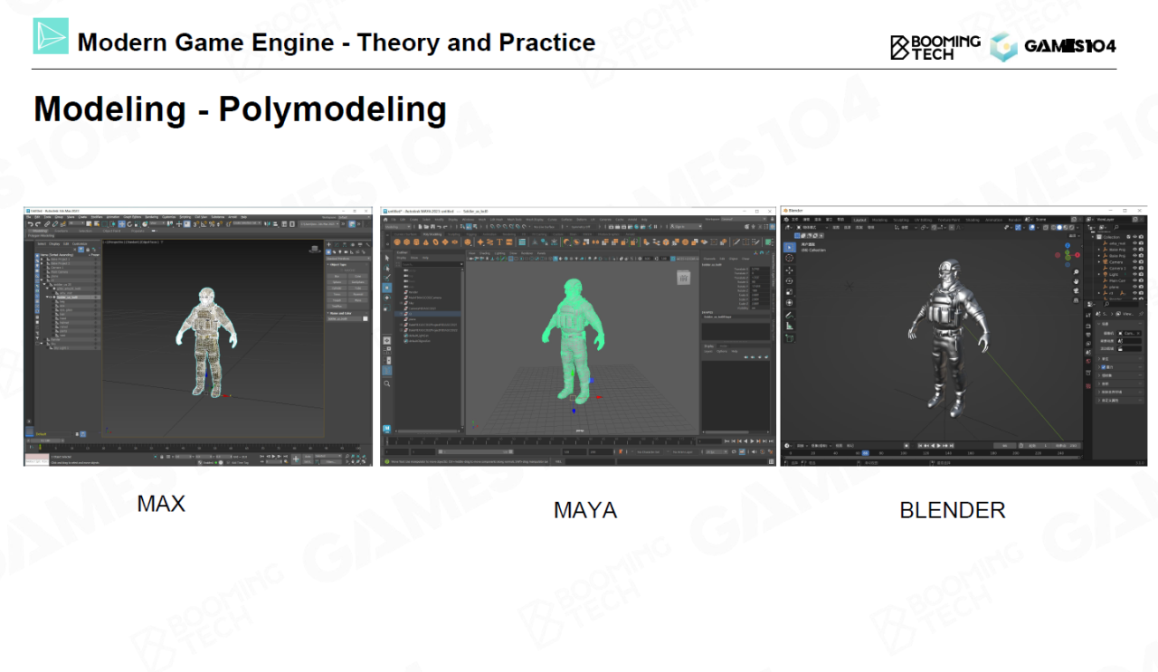Select Maya's arrow Select tool

[387, 258]
